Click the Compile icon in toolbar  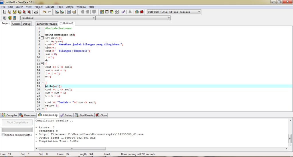point(102,12)
